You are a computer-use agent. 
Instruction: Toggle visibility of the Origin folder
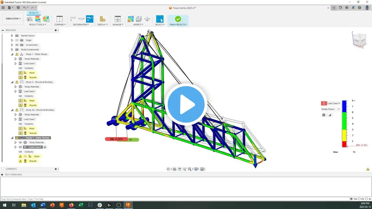pos(17,40)
